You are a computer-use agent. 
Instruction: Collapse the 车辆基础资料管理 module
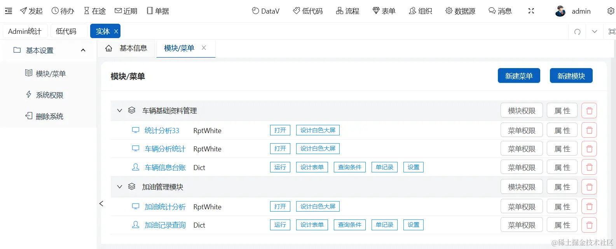pos(120,110)
